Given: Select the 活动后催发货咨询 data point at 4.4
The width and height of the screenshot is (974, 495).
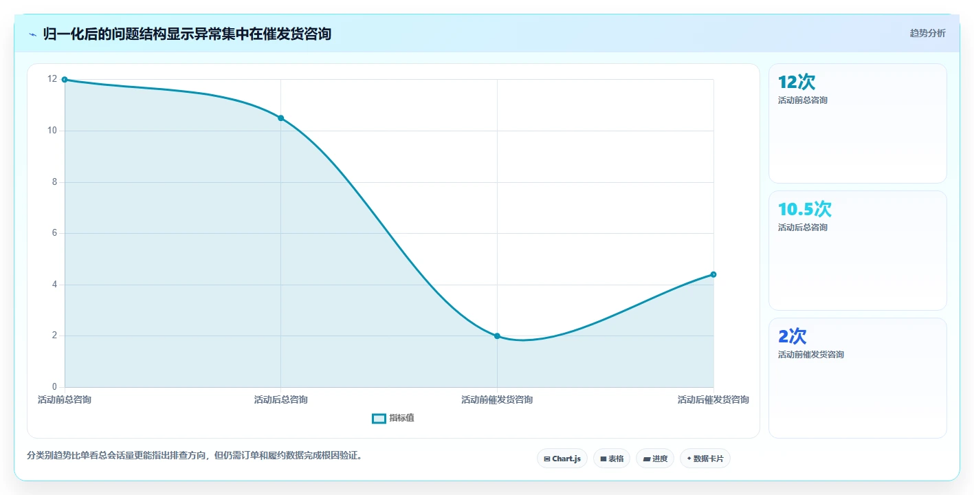Looking at the screenshot, I should 713,274.
